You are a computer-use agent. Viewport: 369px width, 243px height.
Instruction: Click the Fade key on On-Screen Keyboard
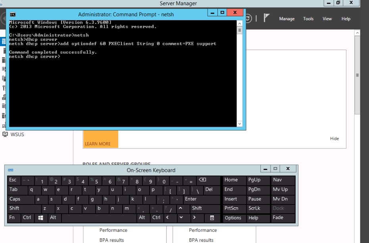tap(283, 218)
